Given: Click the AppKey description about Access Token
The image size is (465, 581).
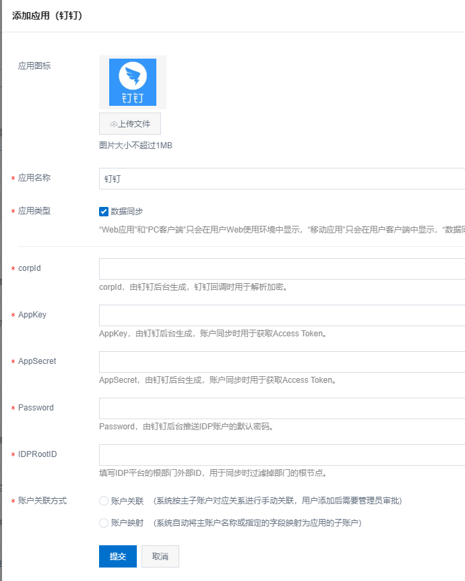Looking at the screenshot, I should [213, 334].
